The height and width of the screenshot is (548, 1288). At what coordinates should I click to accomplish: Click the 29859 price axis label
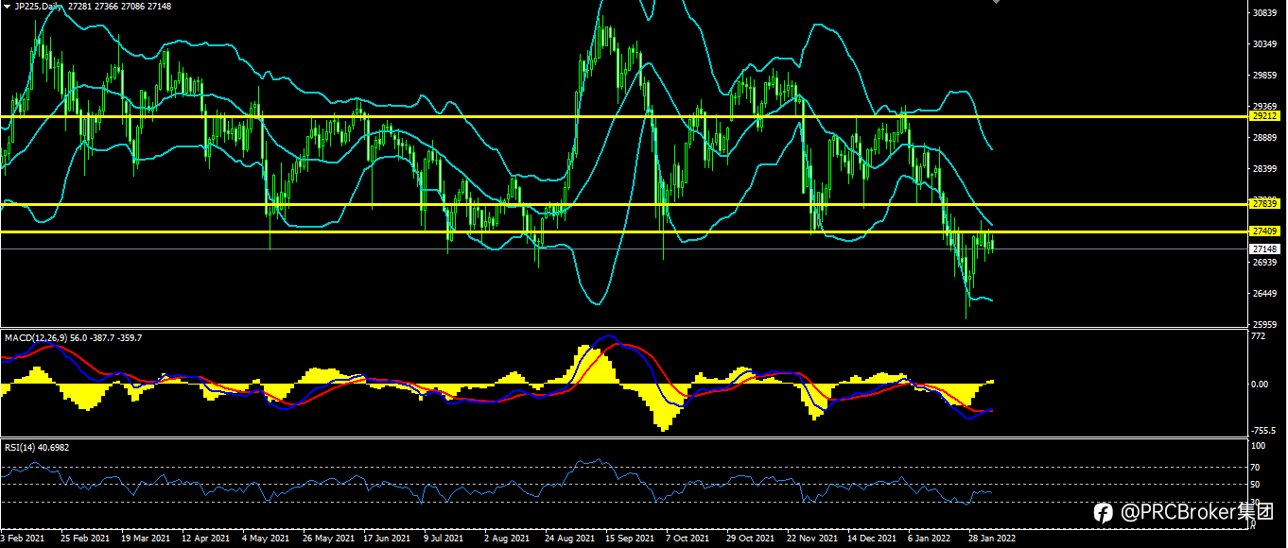(1264, 76)
